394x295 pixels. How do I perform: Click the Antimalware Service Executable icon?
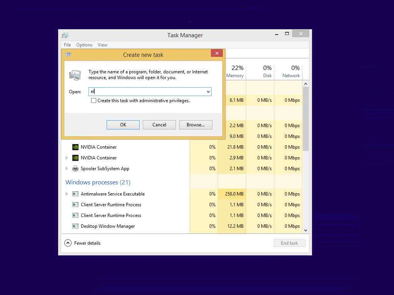[x=75, y=194]
